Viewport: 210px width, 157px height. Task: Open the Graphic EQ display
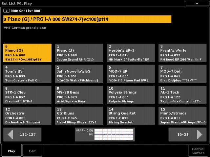(x=105, y=134)
